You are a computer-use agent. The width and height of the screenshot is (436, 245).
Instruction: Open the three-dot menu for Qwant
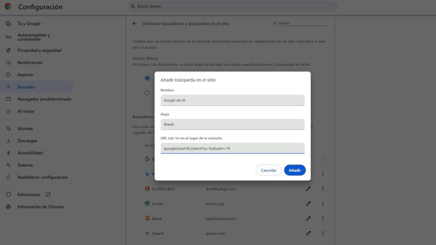click(x=323, y=233)
